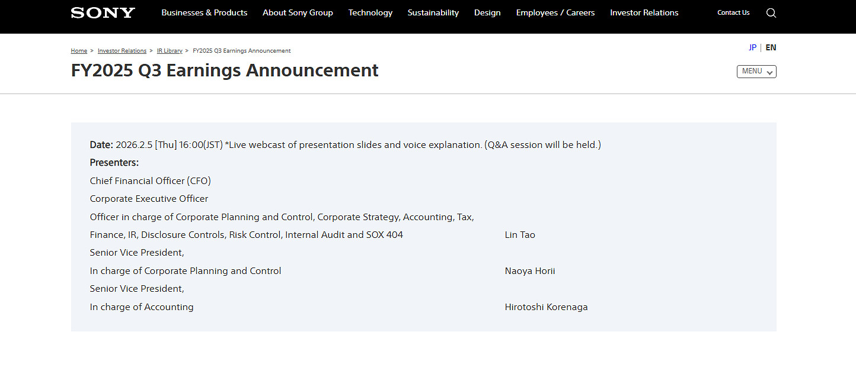Viewport: 856px width, 390px height.
Task: Select Technology in the top navigation
Action: coord(370,12)
